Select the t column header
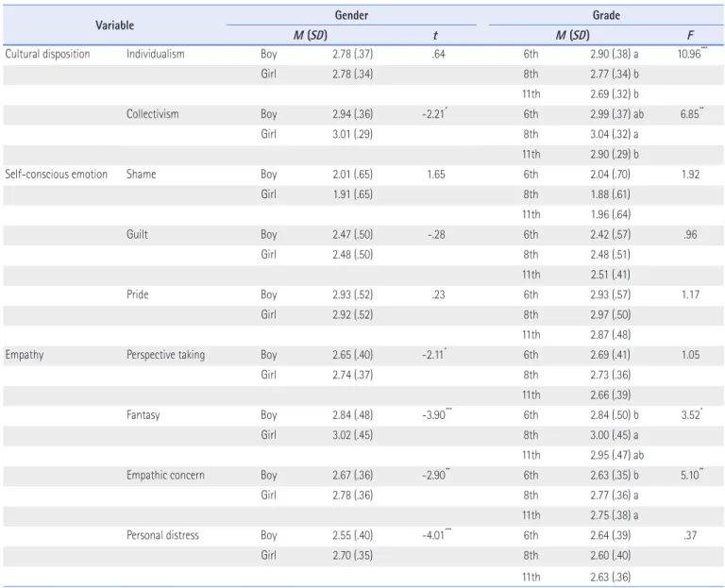Viewport: 725px width, 588px height. [435, 36]
